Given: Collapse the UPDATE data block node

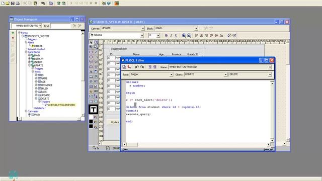Looking at the screenshot, I should point(29,65).
